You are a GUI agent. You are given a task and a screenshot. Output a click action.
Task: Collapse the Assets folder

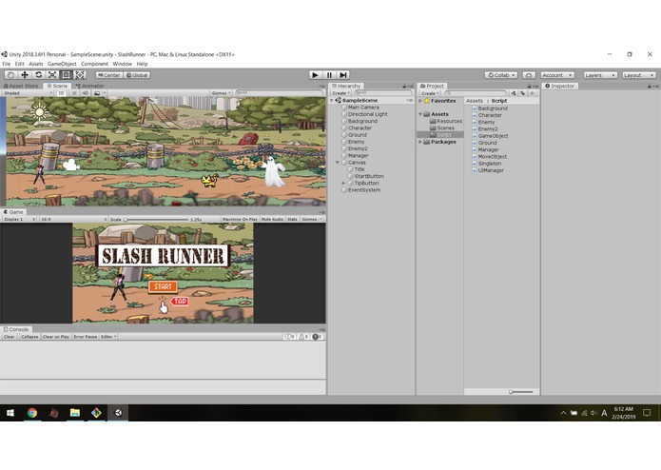[x=420, y=114]
